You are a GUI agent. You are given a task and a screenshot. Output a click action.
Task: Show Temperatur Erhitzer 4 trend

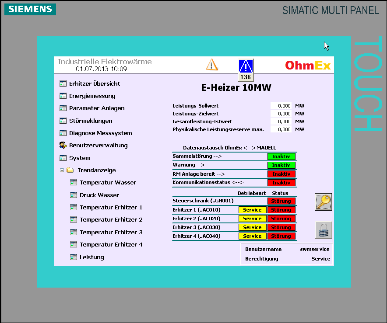click(x=111, y=245)
